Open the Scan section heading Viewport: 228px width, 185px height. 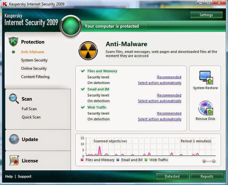27,99
